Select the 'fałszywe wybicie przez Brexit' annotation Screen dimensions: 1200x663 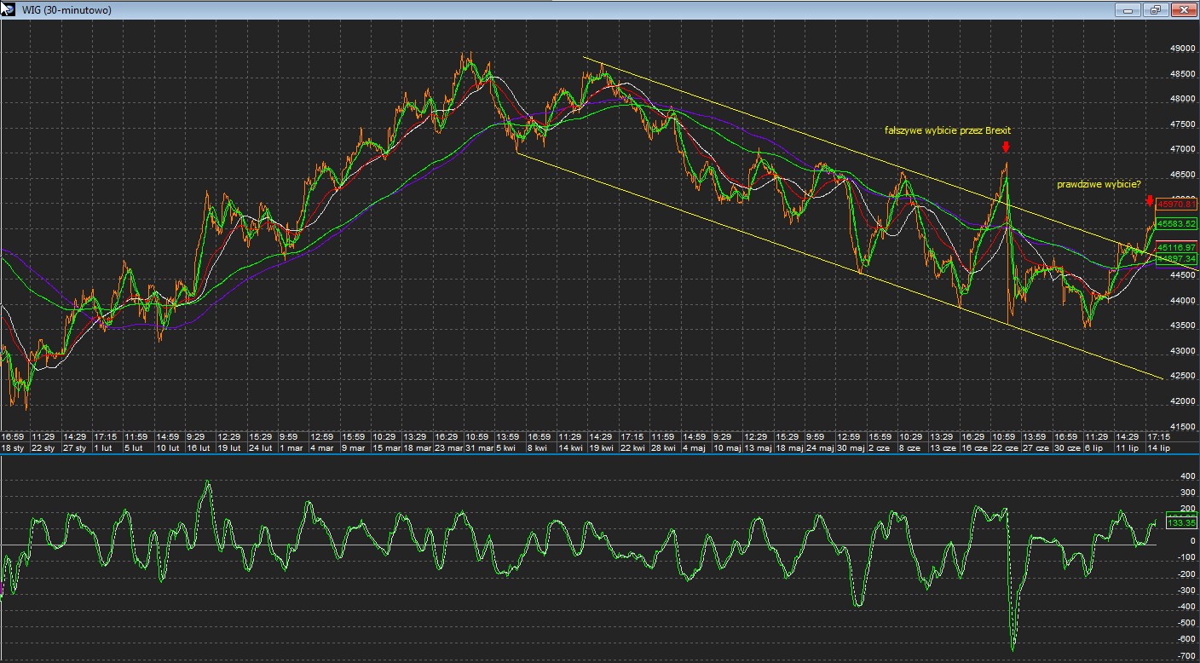pyautogui.click(x=948, y=130)
